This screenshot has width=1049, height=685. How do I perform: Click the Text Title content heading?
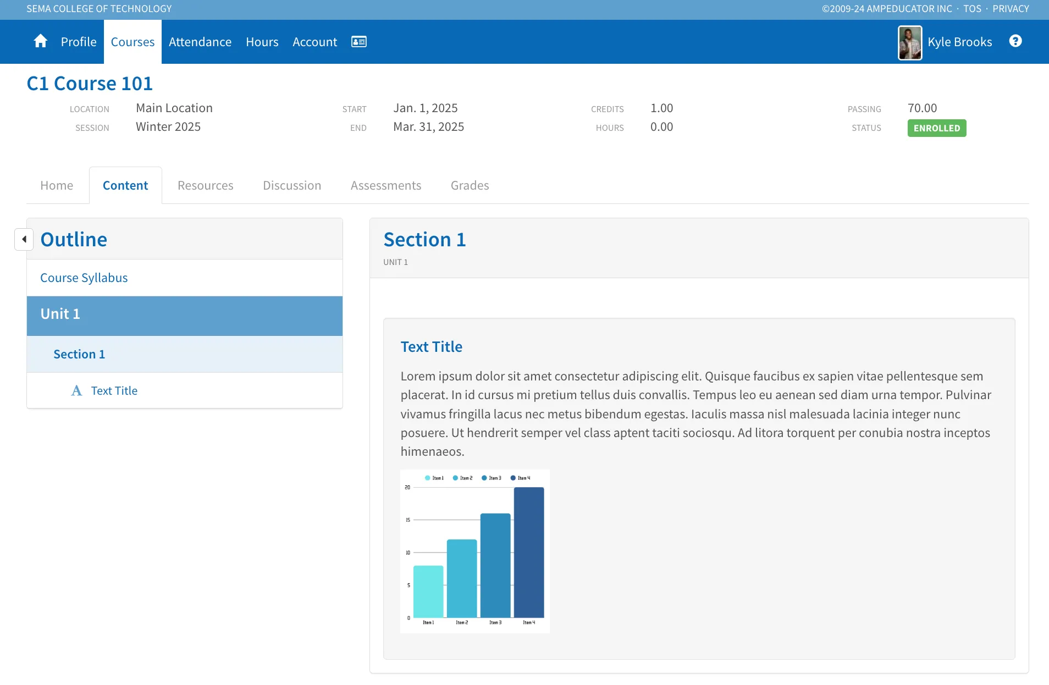(432, 347)
